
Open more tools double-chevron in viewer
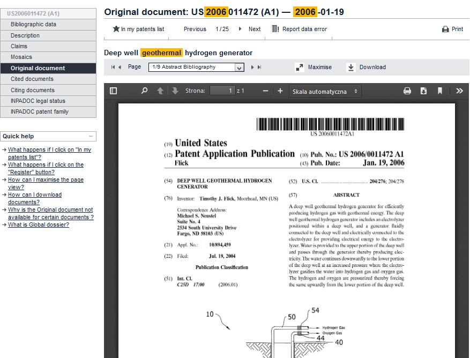459,91
